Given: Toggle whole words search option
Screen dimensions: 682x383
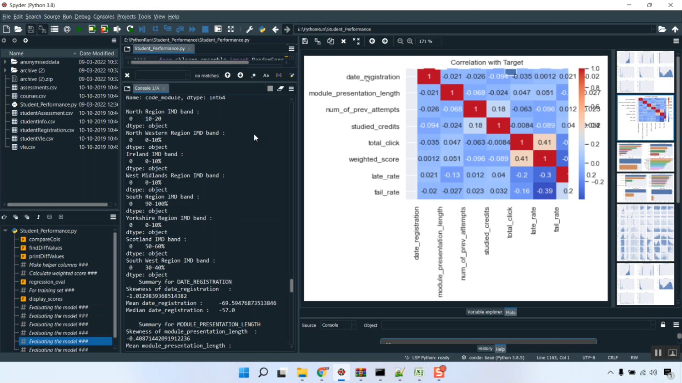Looking at the screenshot, I should click(279, 75).
